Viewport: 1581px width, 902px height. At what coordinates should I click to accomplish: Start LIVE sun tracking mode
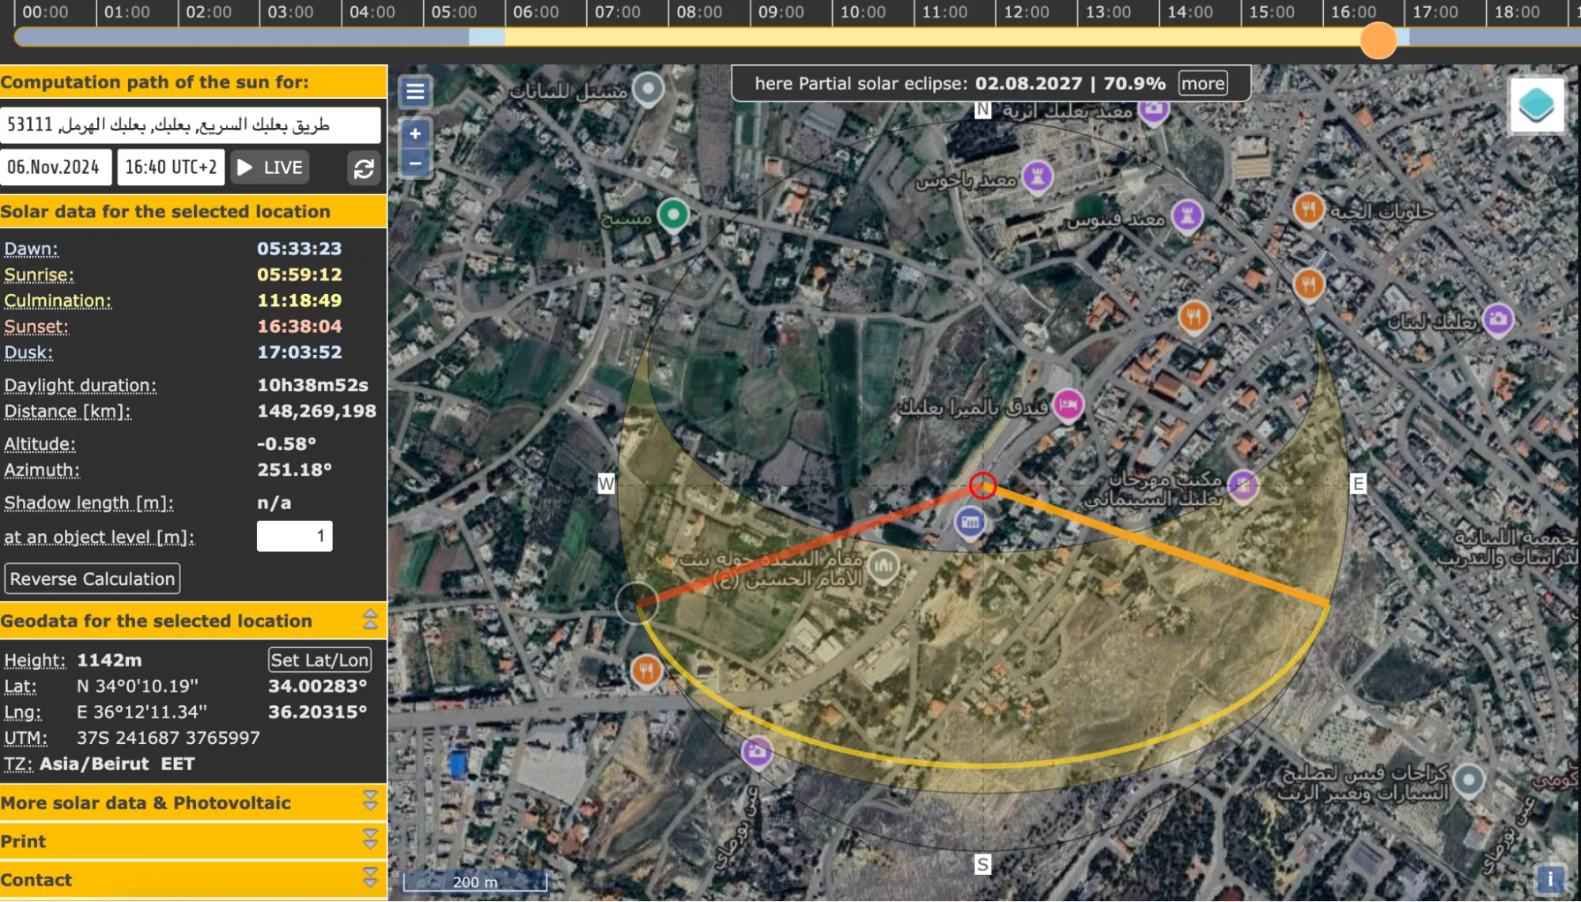pyautogui.click(x=270, y=168)
